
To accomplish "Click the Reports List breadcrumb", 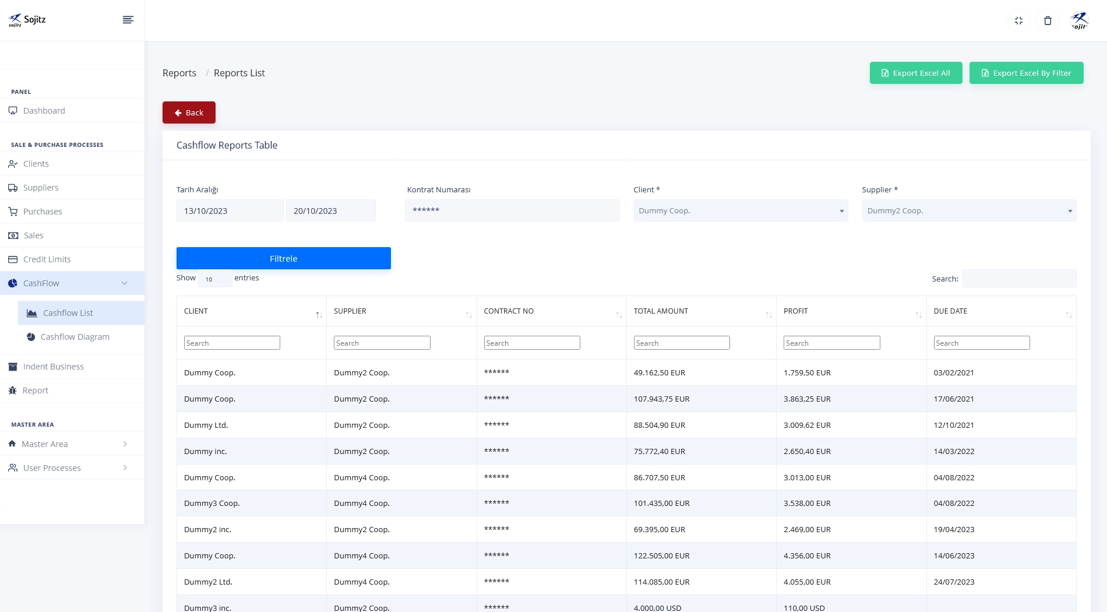I will click(x=239, y=73).
